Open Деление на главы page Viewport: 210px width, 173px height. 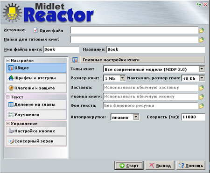pyautogui.click(x=36, y=104)
